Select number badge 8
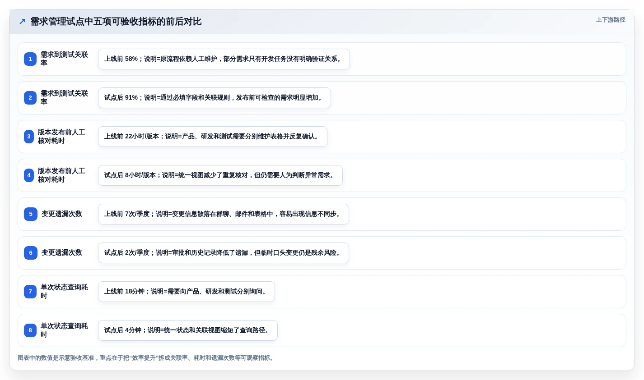644x380 pixels. [x=30, y=330]
